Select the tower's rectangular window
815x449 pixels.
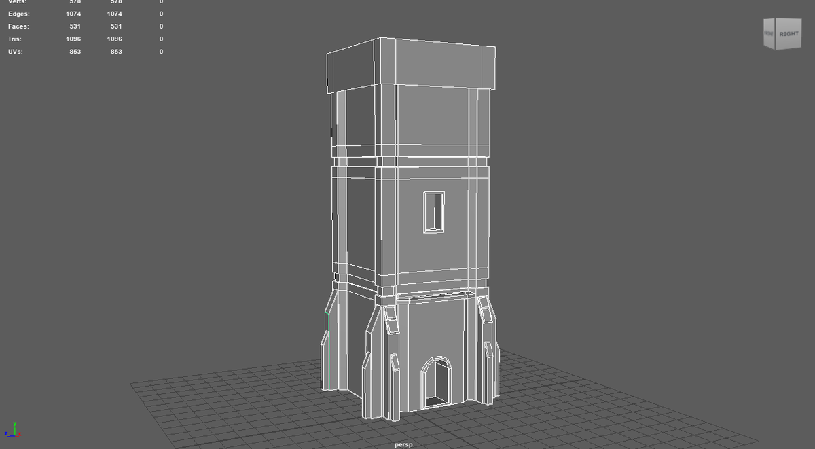(x=434, y=212)
